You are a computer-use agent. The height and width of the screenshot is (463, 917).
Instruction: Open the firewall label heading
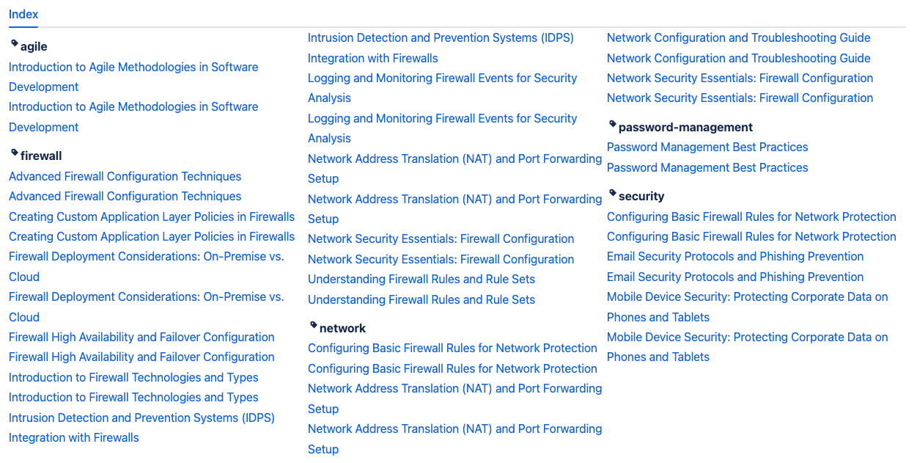[x=41, y=156]
